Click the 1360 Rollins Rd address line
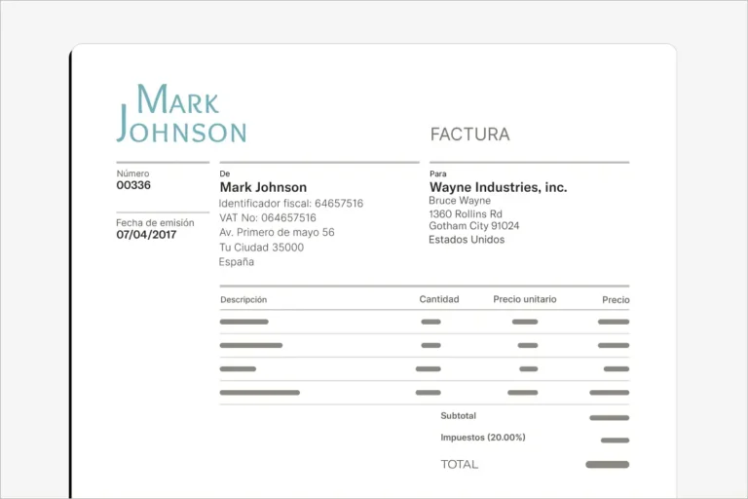Image resolution: width=748 pixels, height=499 pixels. [466, 213]
